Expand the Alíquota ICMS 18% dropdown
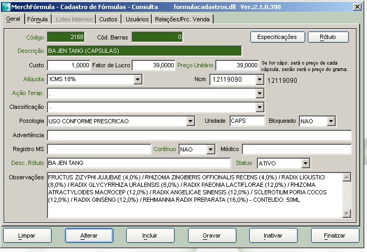Screen dimensions: 367x252 coord(137,80)
